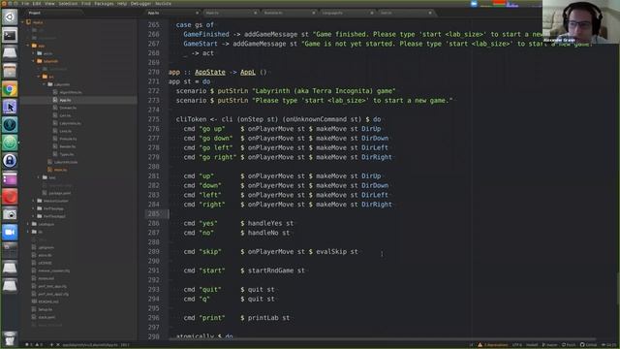Collapse the orange app folder
Viewport: 620px width, 349px height.
coord(28,46)
